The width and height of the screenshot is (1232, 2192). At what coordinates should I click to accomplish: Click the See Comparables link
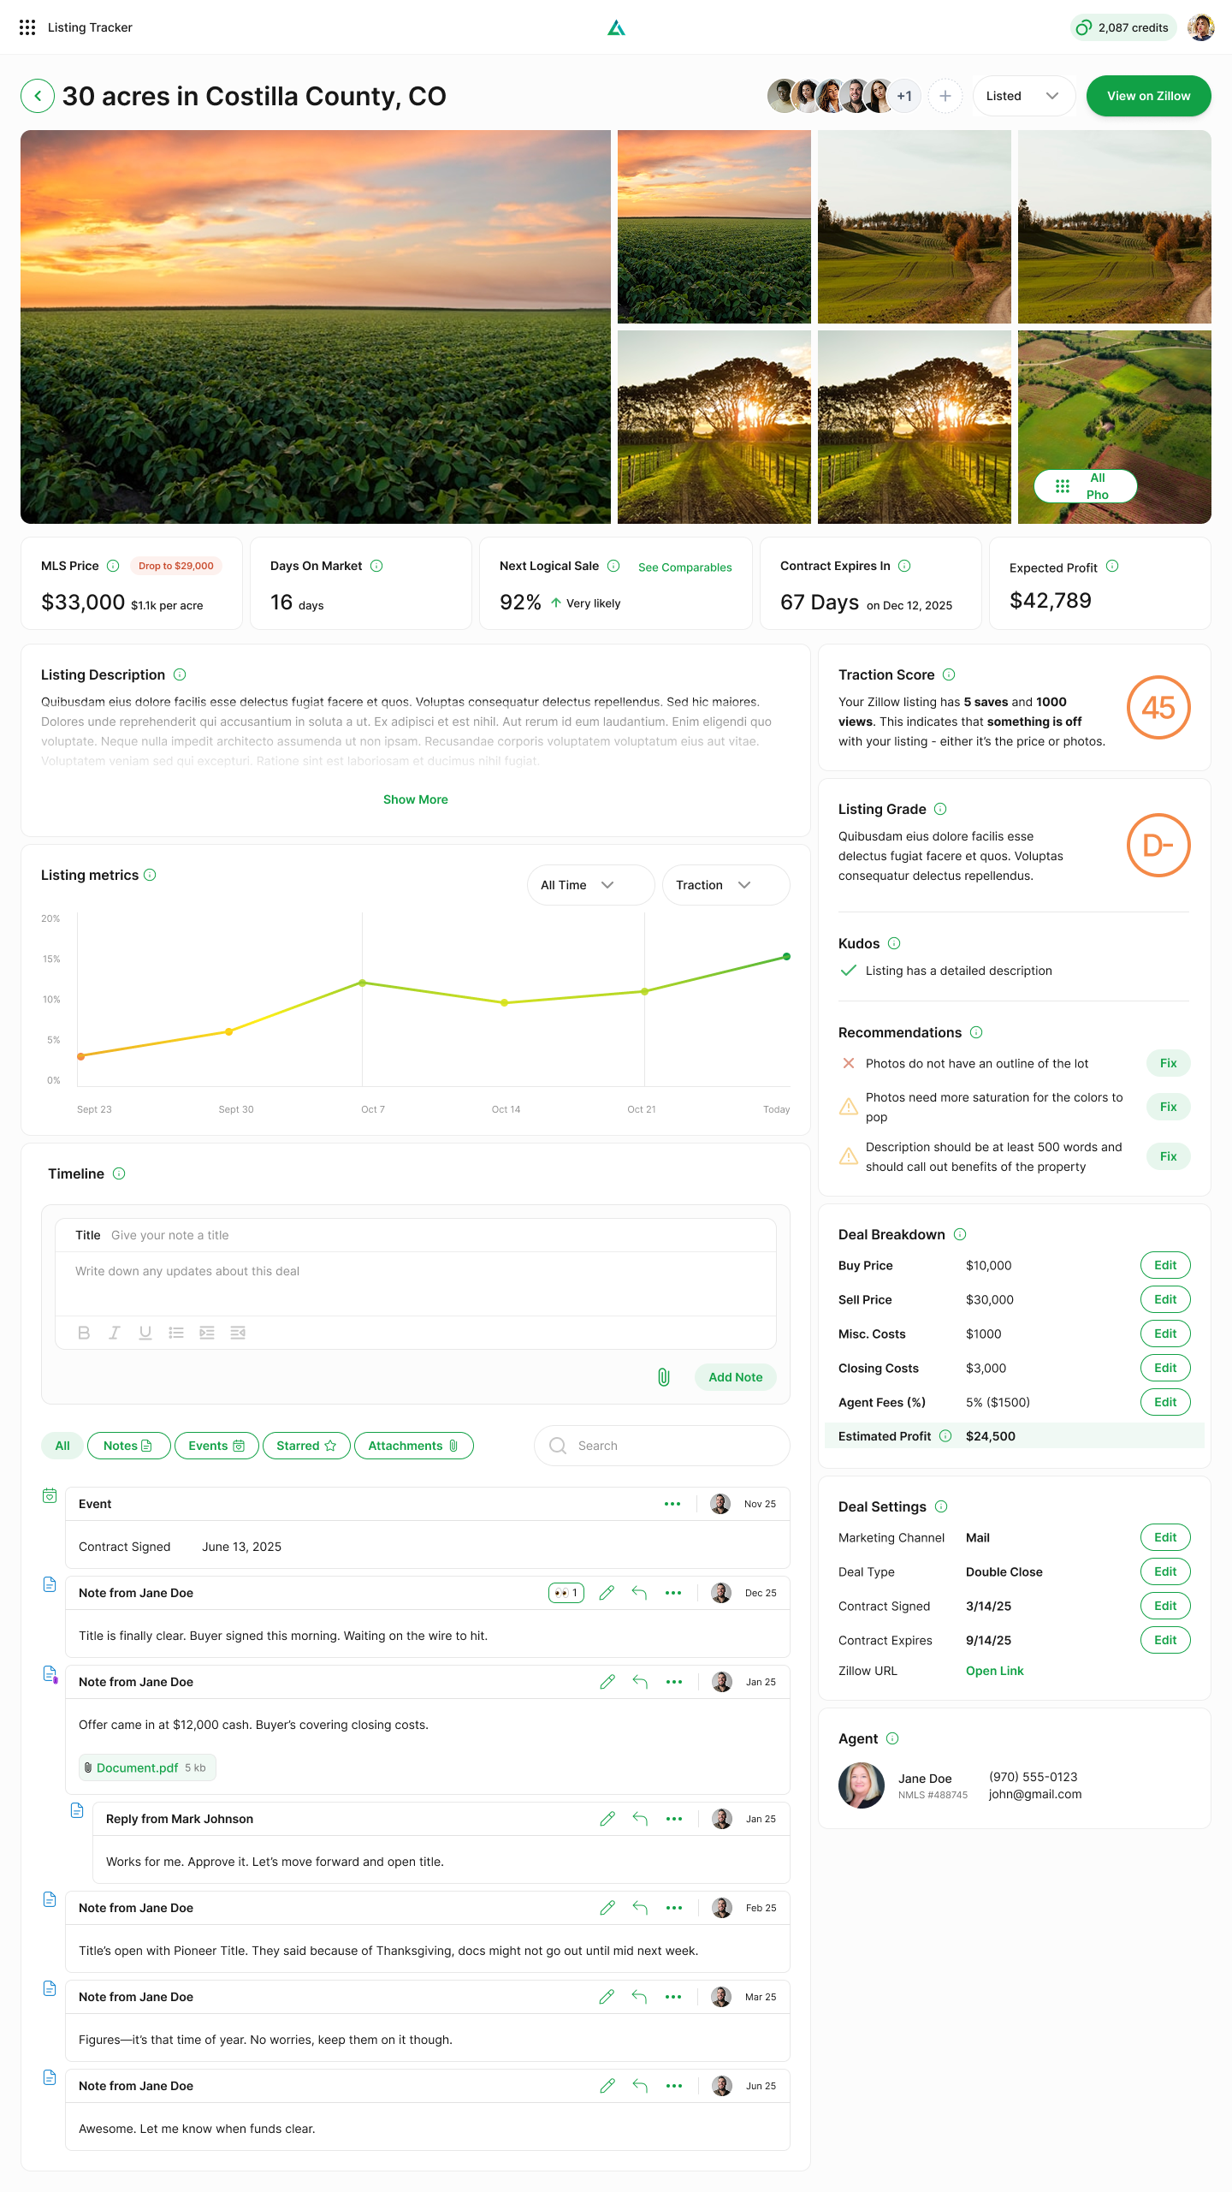click(x=684, y=567)
